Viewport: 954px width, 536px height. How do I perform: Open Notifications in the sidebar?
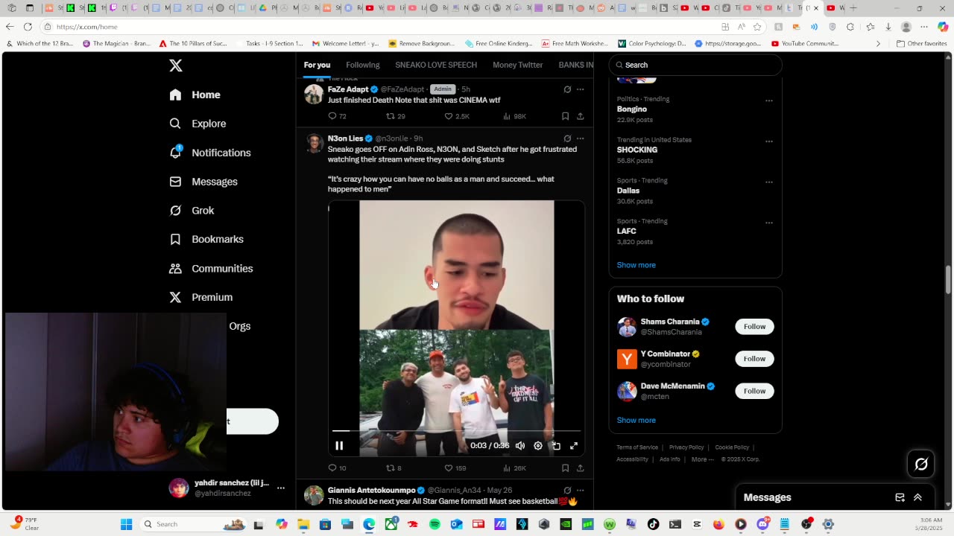pos(210,153)
